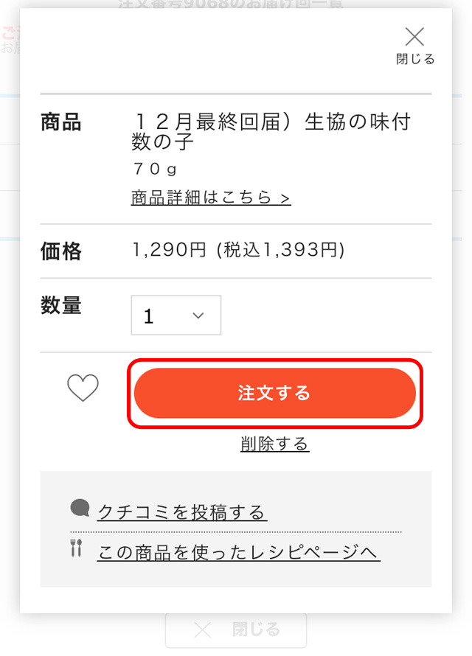
Task: Open the 商品詳細はこちら product detail link
Action: (x=210, y=198)
